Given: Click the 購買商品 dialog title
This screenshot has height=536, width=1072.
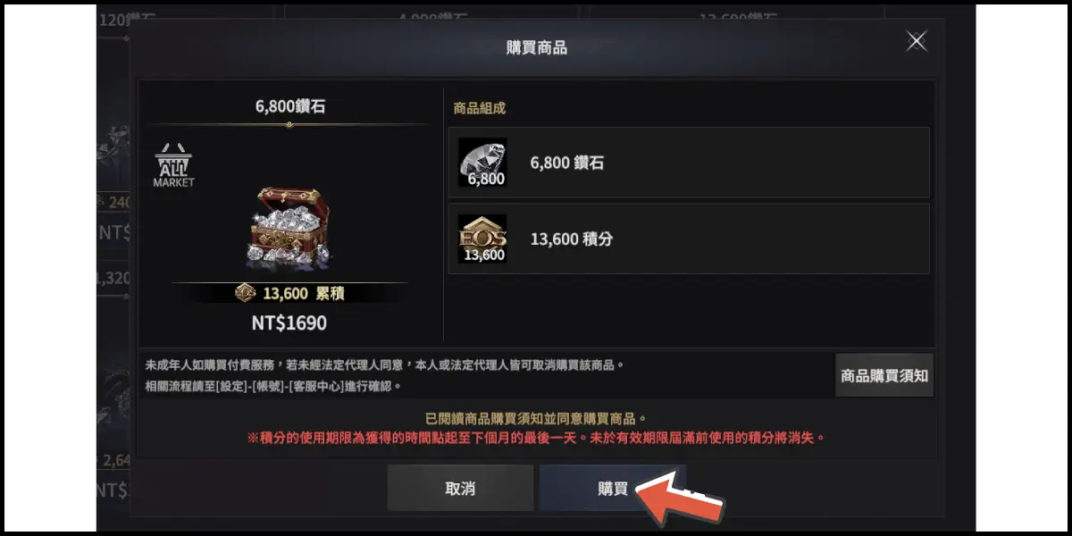Looking at the screenshot, I should (536, 47).
